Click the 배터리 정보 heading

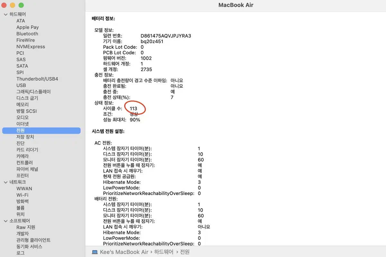103,19
